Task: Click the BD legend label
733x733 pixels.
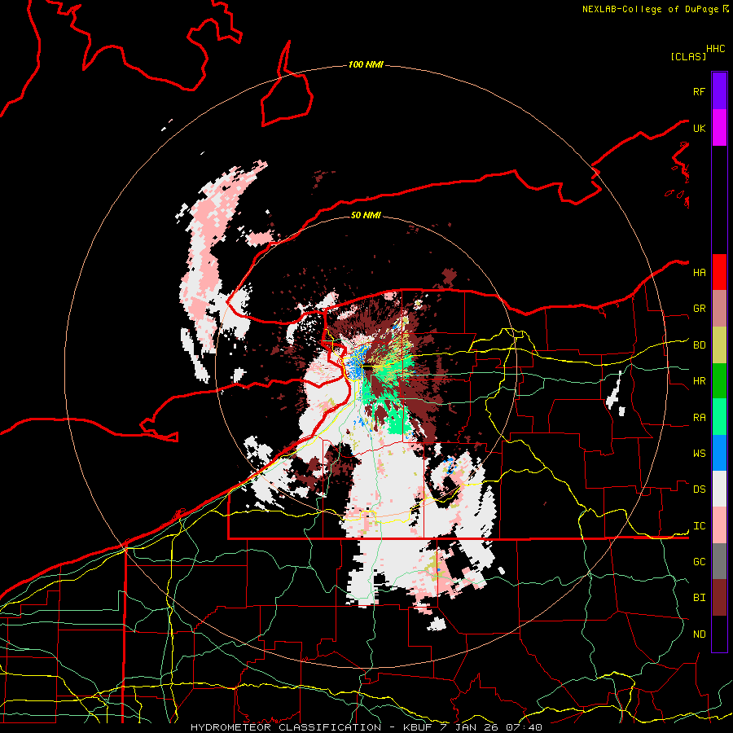Action: 699,345
